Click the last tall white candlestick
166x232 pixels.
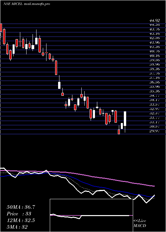coord(125,119)
